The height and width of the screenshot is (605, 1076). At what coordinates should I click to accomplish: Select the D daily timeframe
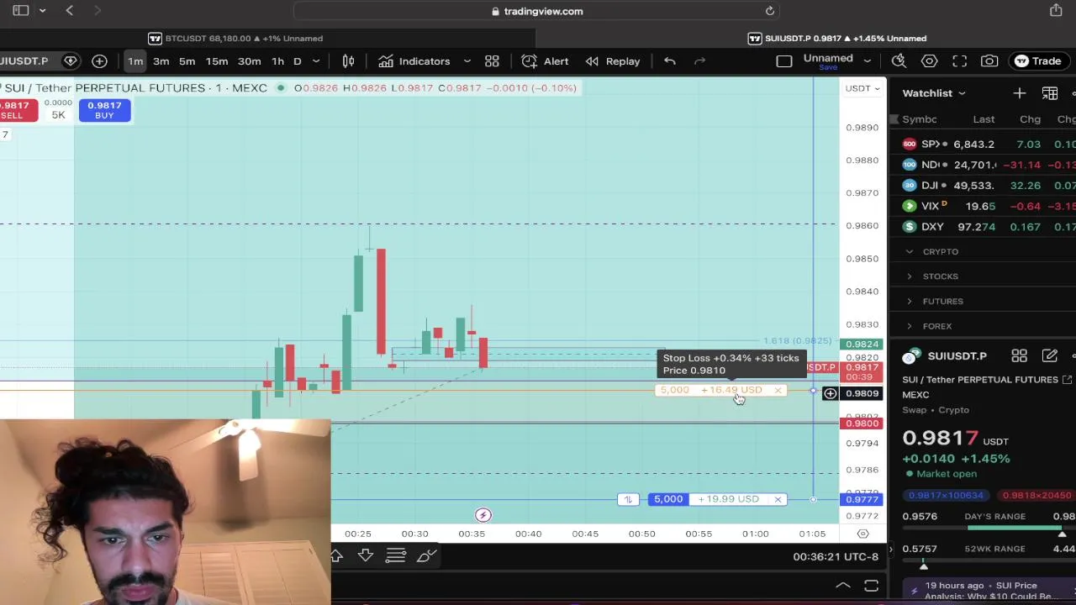[297, 61]
